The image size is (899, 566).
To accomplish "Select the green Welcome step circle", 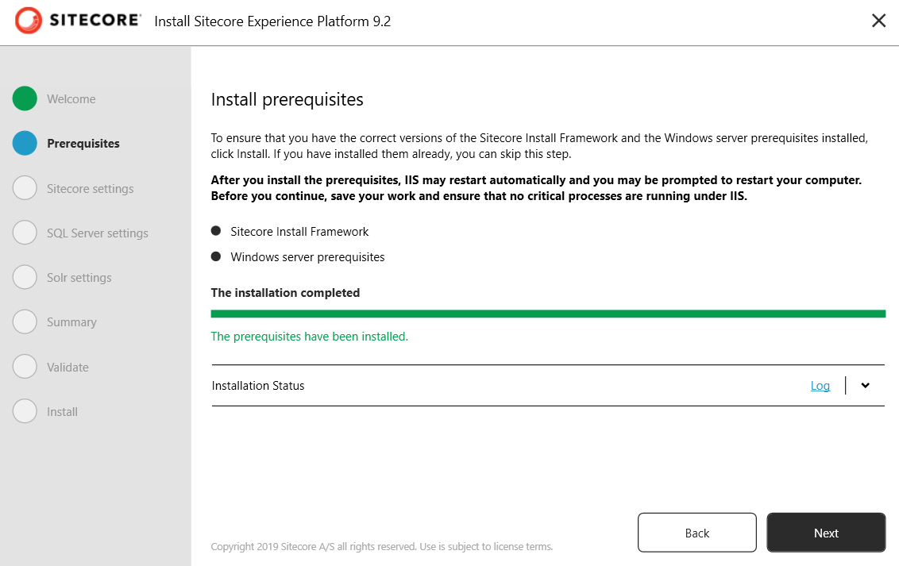I will pyautogui.click(x=25, y=98).
